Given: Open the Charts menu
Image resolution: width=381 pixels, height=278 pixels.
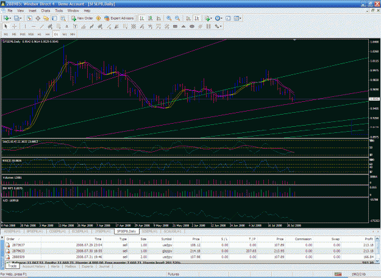Looking at the screenshot, I should tap(46, 11).
